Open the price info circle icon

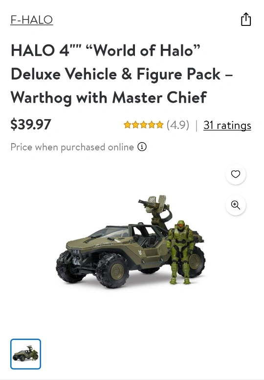(142, 147)
